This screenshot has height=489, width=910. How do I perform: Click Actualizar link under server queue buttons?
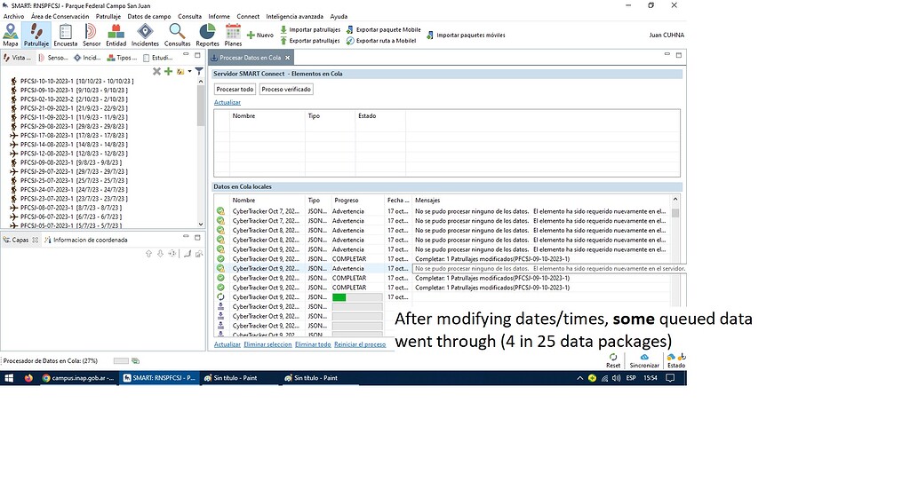(x=227, y=103)
